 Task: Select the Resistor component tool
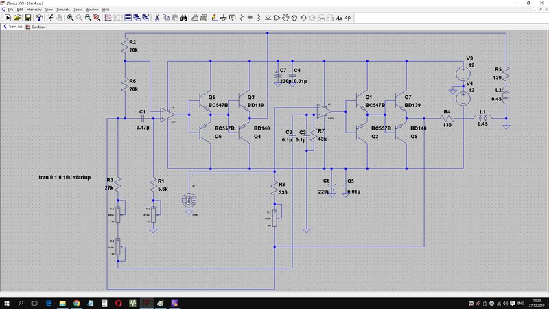pyautogui.click(x=242, y=18)
